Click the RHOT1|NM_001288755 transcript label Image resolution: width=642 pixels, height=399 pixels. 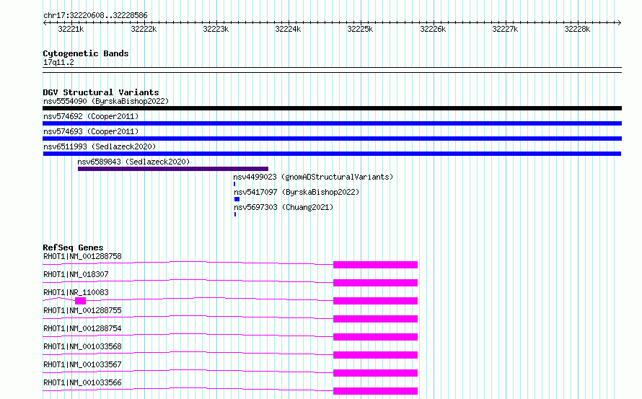[x=82, y=310]
